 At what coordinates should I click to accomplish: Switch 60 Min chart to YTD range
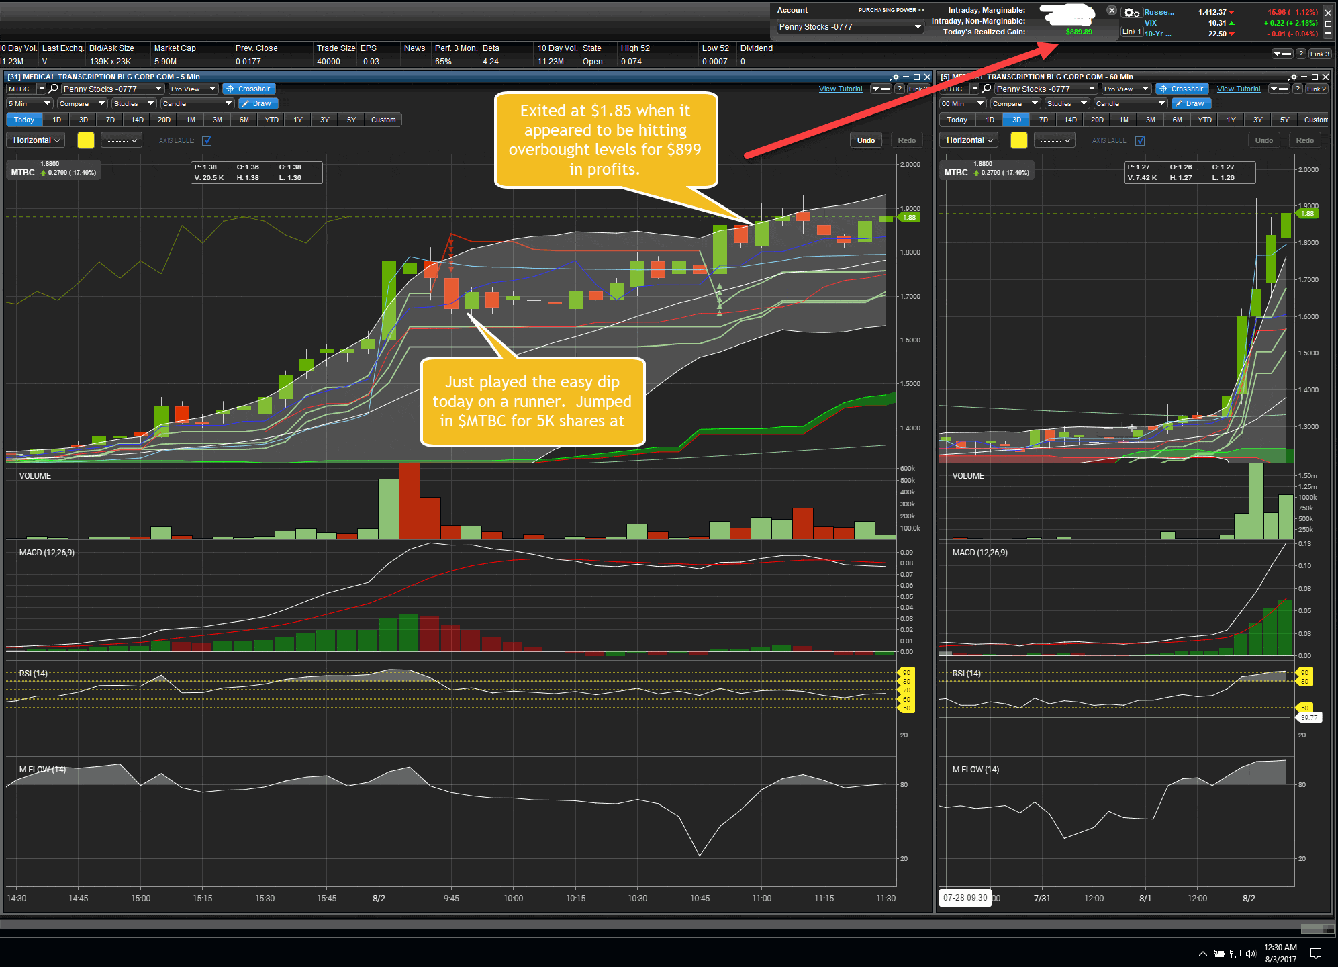(1204, 120)
